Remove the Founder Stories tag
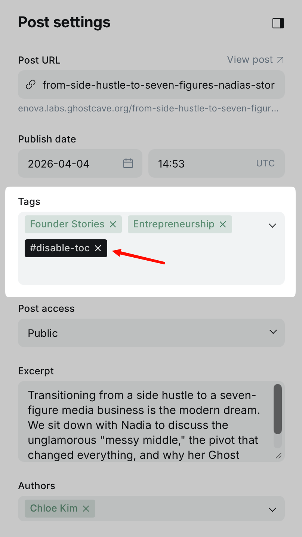 click(113, 224)
